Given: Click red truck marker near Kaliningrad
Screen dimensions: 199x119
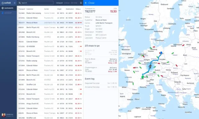Looking at the screenshot, I should point(183,45).
